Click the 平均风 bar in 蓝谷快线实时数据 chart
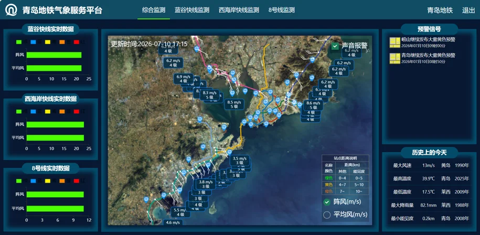 click(54, 68)
